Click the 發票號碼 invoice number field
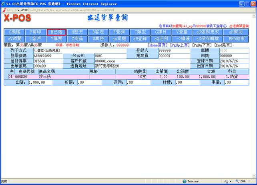 46,56
